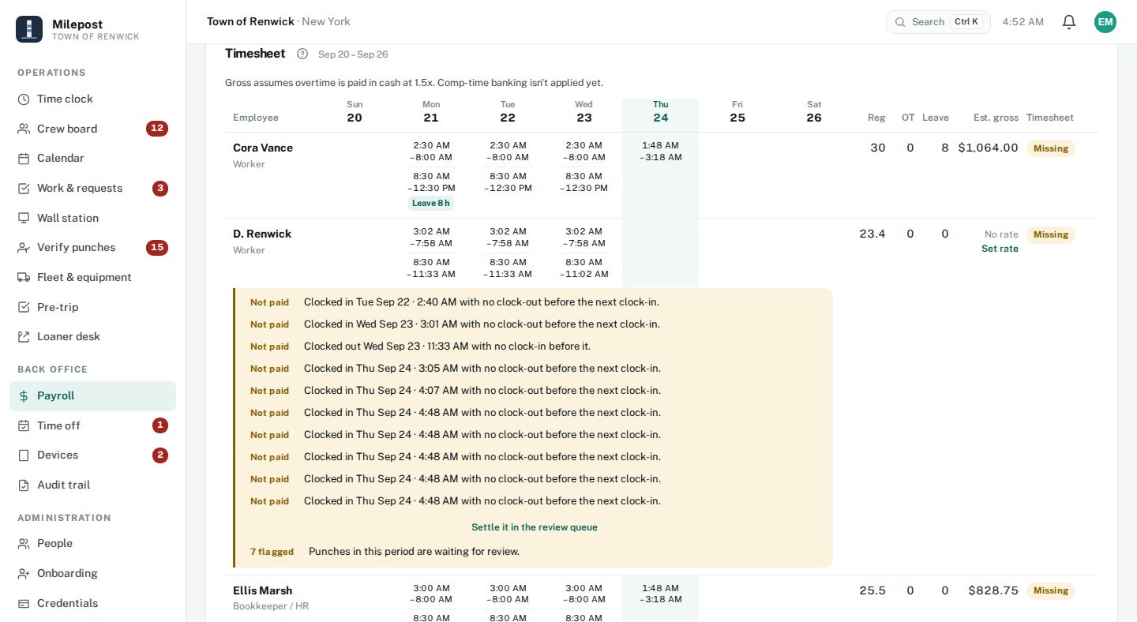The height and width of the screenshot is (622, 1137).
Task: Click the Milepost lighthouse logo
Action: pos(29,29)
